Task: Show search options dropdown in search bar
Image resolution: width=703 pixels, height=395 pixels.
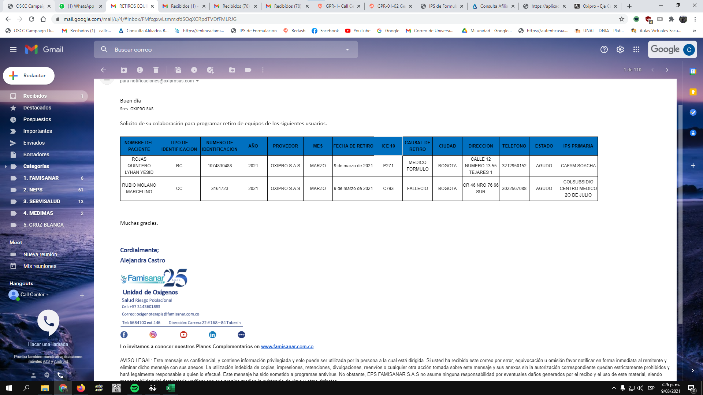Action: click(347, 49)
